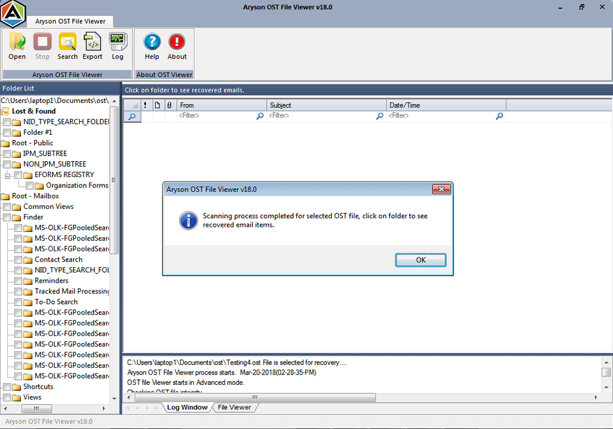
Task: Click the Aryson logo icon
Action: click(x=13, y=14)
